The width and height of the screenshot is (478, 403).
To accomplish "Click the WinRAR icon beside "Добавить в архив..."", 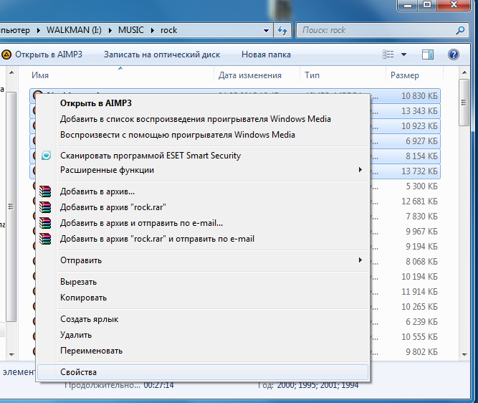I will [x=47, y=191].
